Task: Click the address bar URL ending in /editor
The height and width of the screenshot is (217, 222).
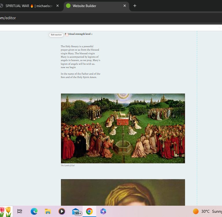Action: click(8, 18)
